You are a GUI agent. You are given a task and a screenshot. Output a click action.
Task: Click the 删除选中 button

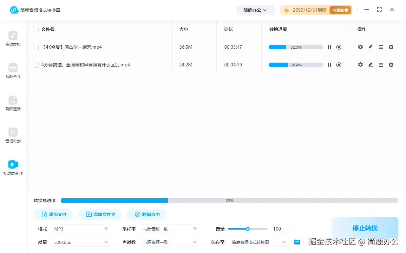pos(147,214)
